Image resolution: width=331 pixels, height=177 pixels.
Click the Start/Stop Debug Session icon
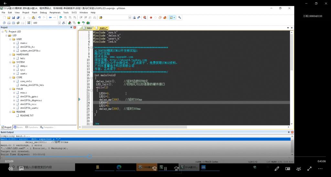pyautogui.click(x=145, y=17)
